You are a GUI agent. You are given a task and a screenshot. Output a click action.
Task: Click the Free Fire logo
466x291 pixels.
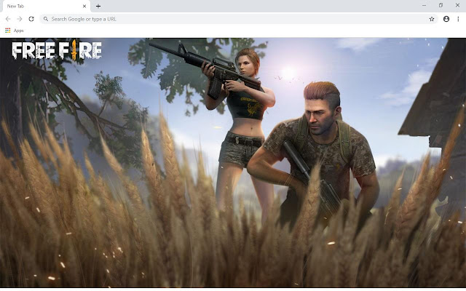pos(57,50)
